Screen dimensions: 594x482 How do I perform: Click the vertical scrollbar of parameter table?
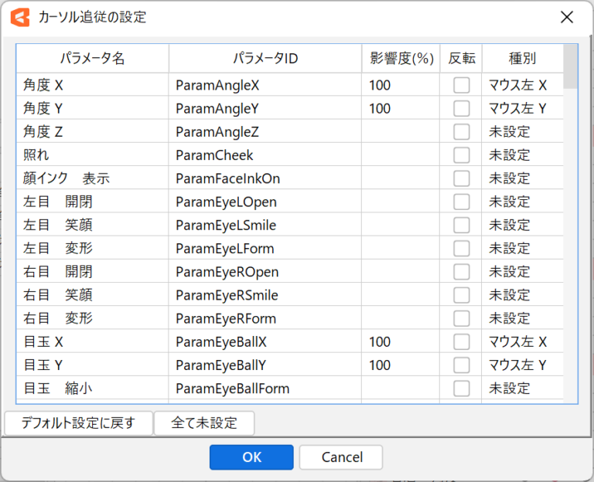point(571,232)
